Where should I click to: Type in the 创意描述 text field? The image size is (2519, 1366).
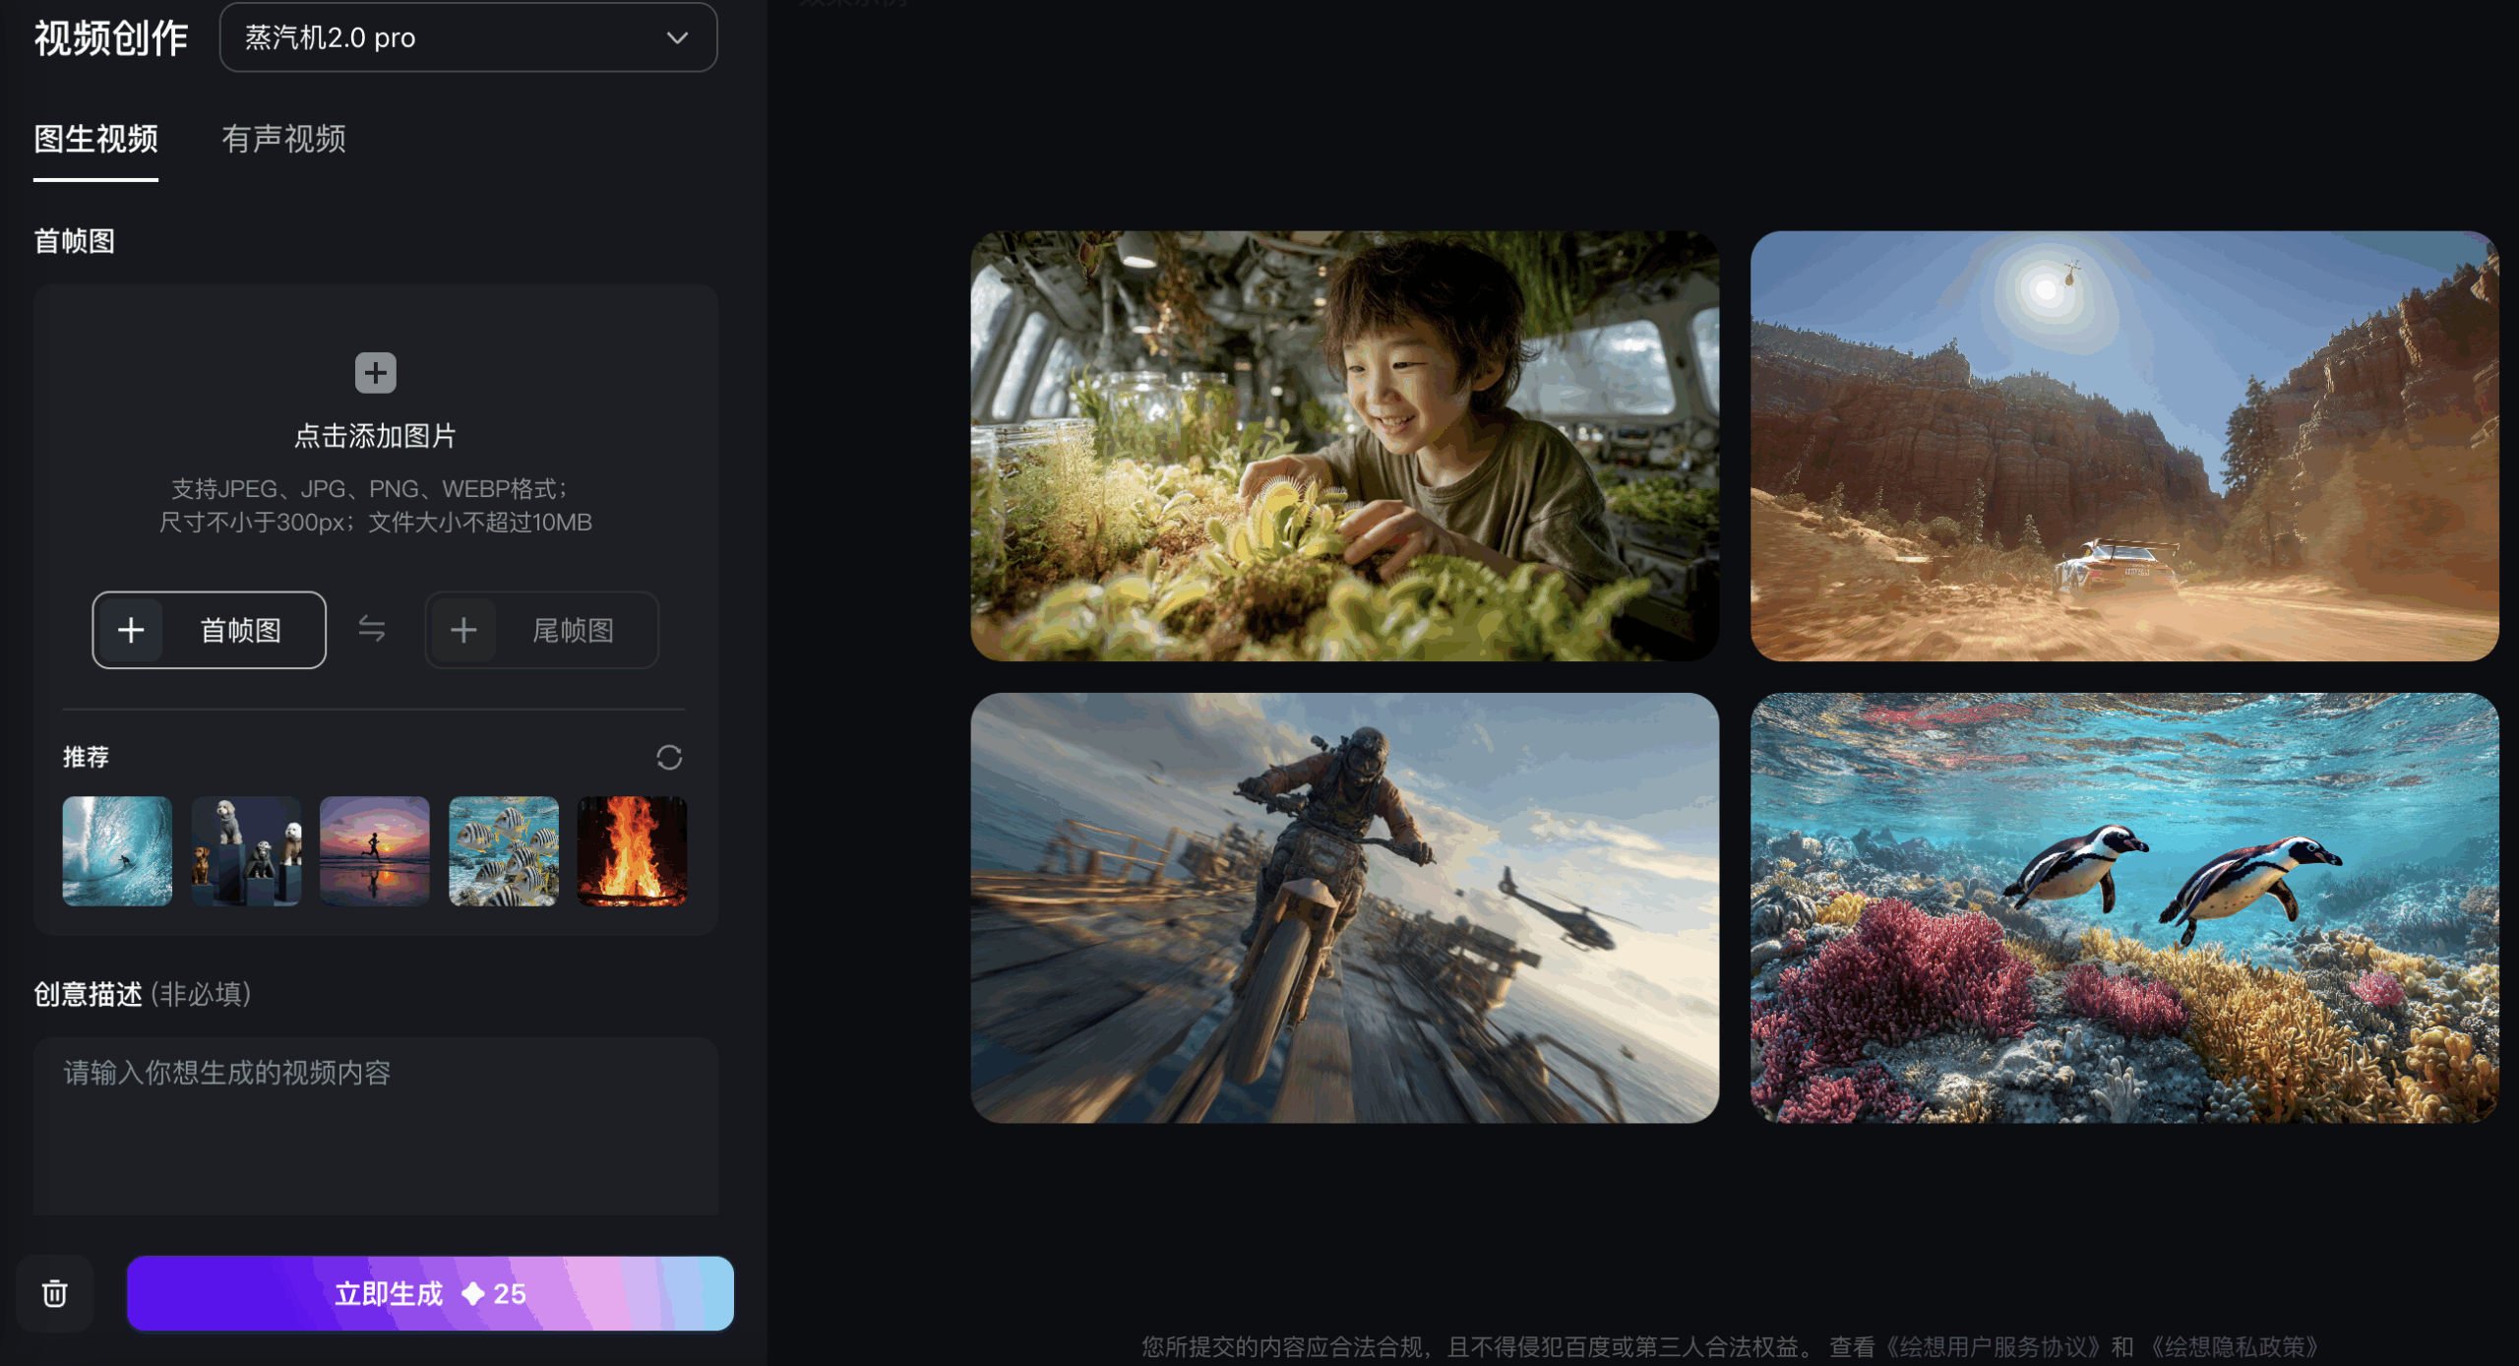click(375, 1122)
